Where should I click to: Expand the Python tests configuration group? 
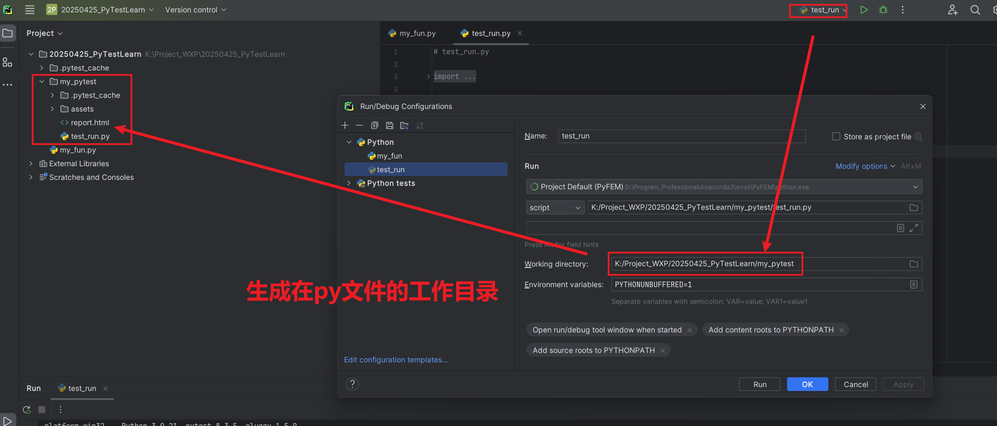tap(349, 183)
